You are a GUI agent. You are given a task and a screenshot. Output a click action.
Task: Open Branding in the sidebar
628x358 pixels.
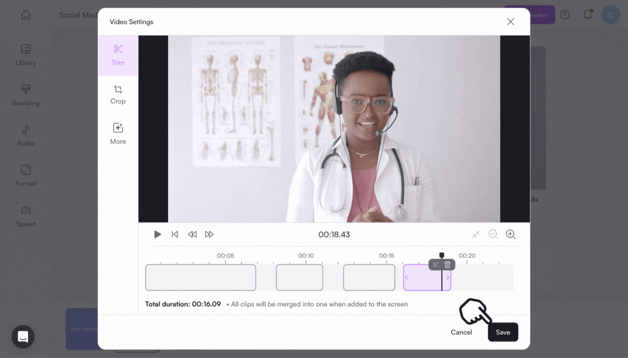click(x=26, y=95)
